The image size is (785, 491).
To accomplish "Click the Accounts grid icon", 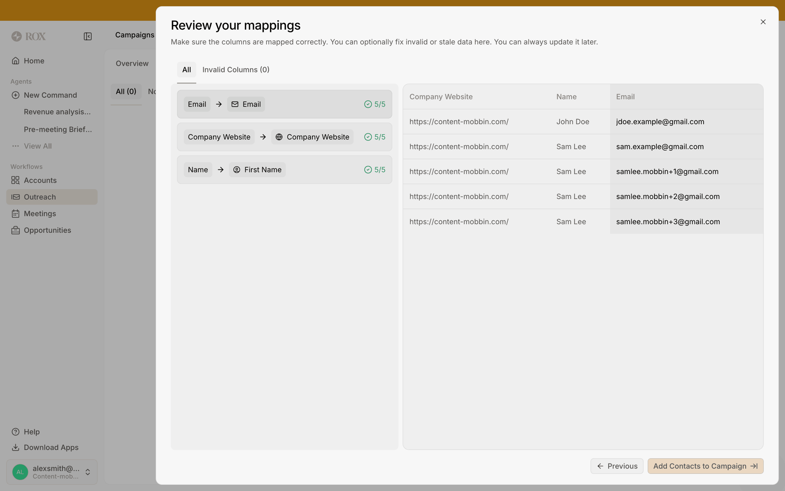I will (x=16, y=180).
